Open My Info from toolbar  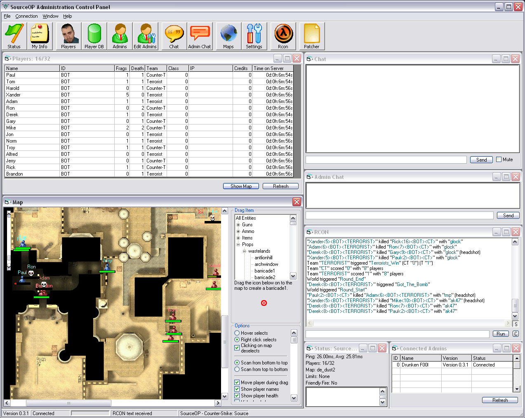(x=40, y=36)
